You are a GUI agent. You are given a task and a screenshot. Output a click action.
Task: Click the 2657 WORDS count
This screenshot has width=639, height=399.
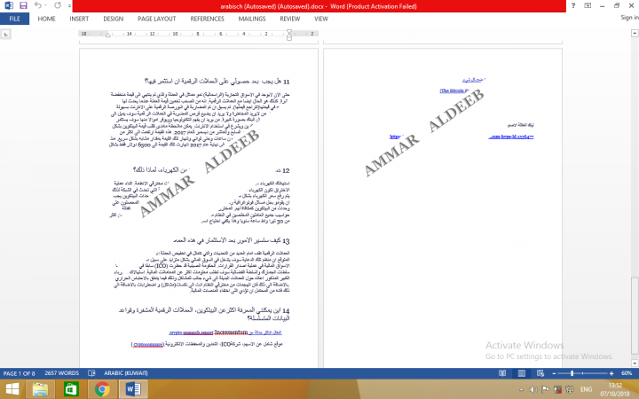(62, 373)
